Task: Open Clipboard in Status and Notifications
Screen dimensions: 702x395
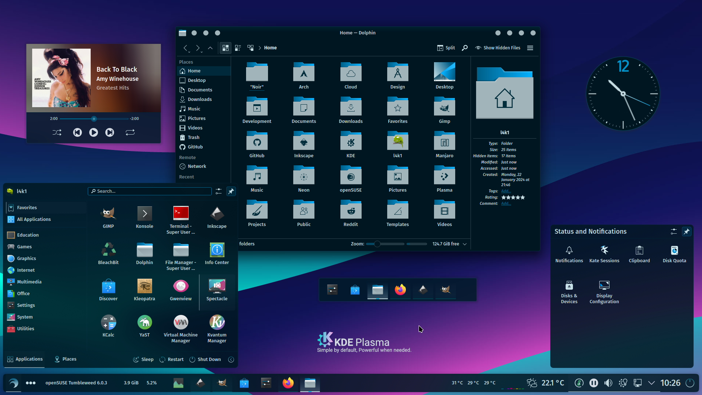Action: (x=639, y=254)
